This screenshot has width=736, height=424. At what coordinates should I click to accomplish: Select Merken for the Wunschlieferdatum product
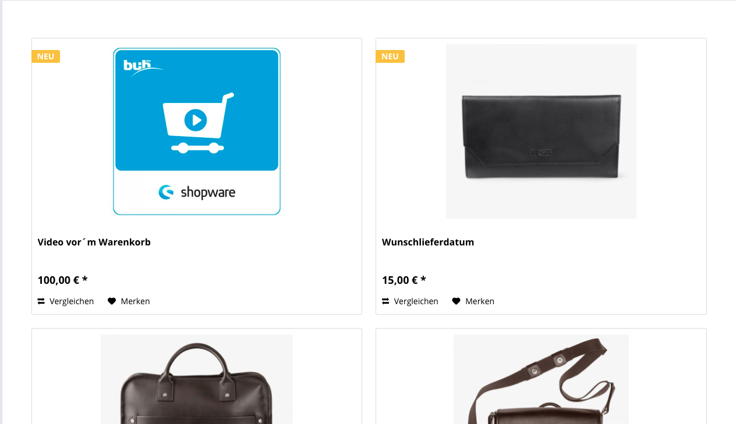click(473, 301)
